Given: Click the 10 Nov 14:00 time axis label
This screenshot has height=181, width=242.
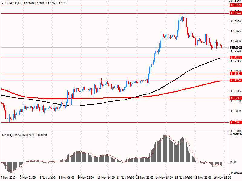Looking at the screenshot, I should [106, 178].
